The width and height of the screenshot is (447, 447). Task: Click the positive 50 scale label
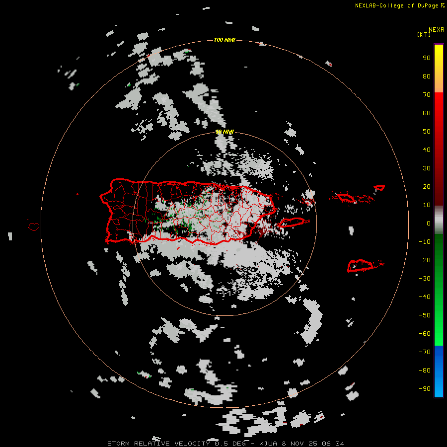[427, 132]
